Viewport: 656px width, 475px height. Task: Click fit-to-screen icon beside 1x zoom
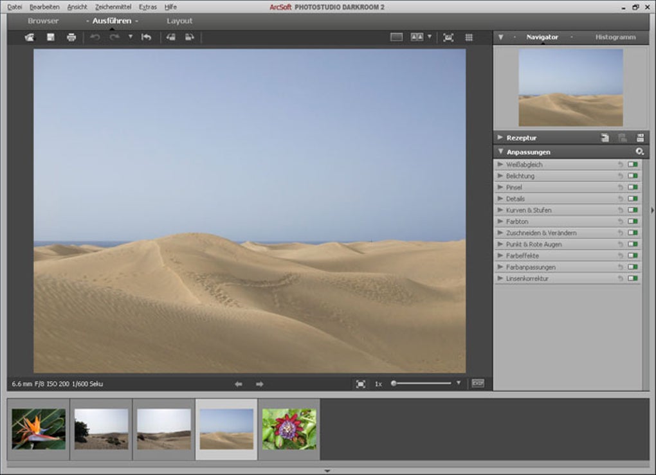point(361,384)
